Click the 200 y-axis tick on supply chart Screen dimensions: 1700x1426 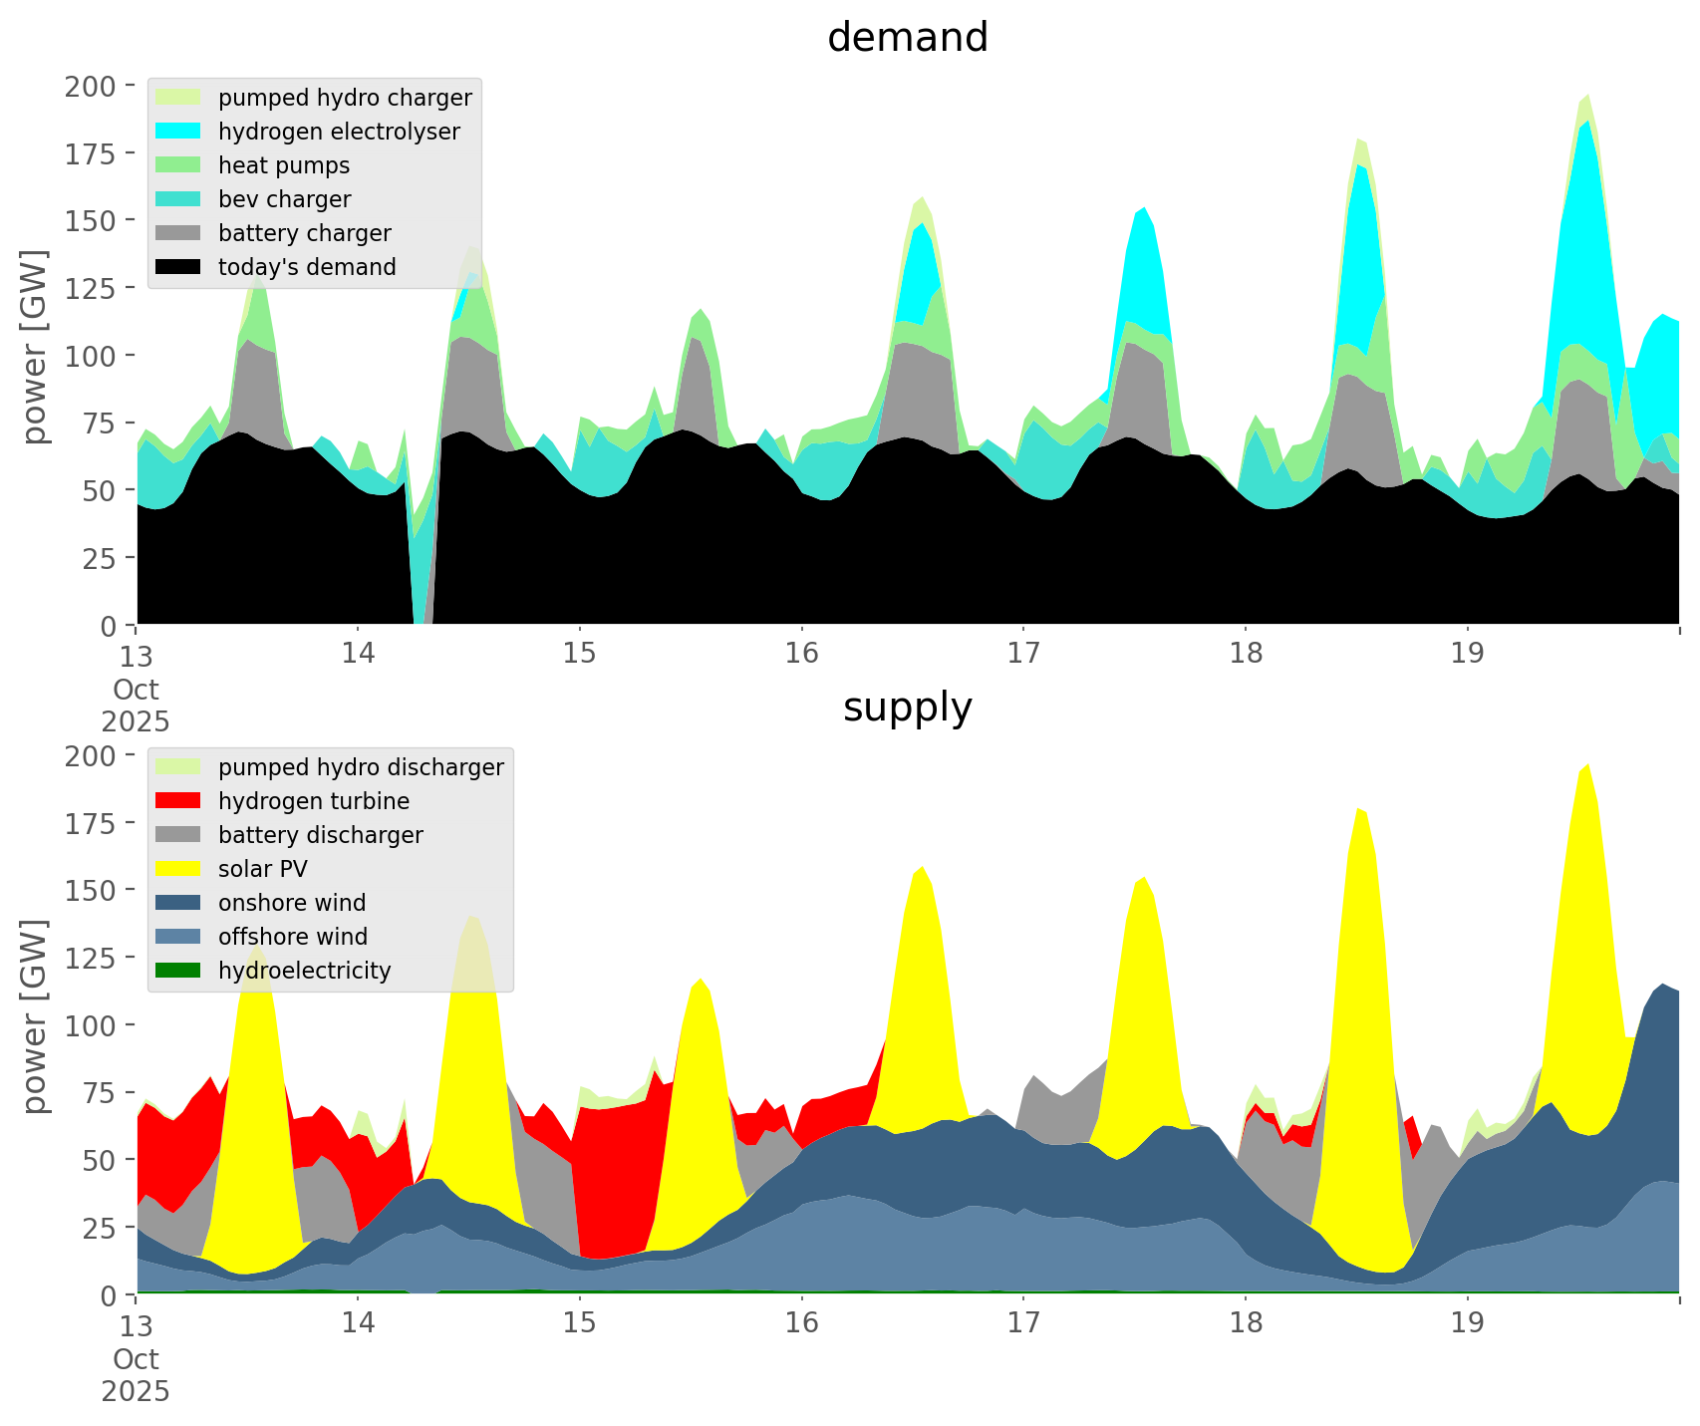click(x=92, y=755)
